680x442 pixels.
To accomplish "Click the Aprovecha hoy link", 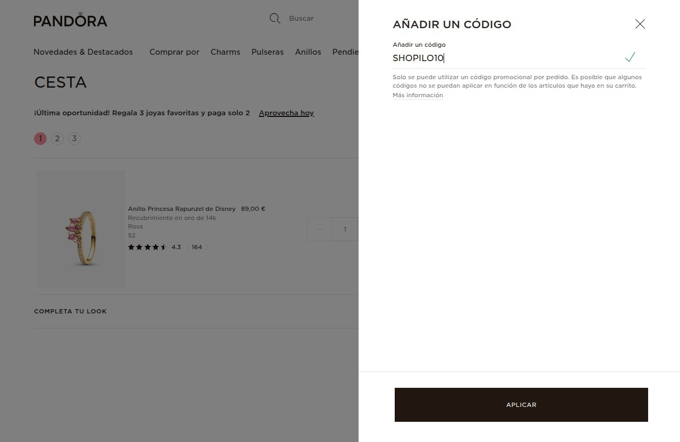I will 286,113.
